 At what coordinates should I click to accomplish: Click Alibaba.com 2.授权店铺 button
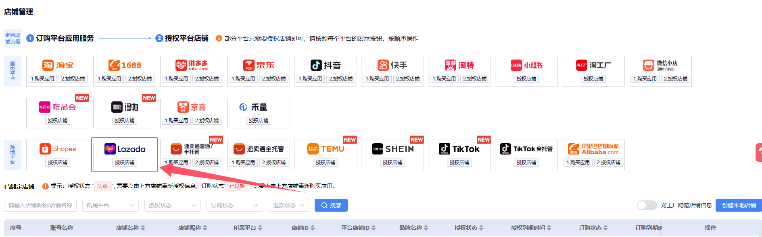click(609, 163)
